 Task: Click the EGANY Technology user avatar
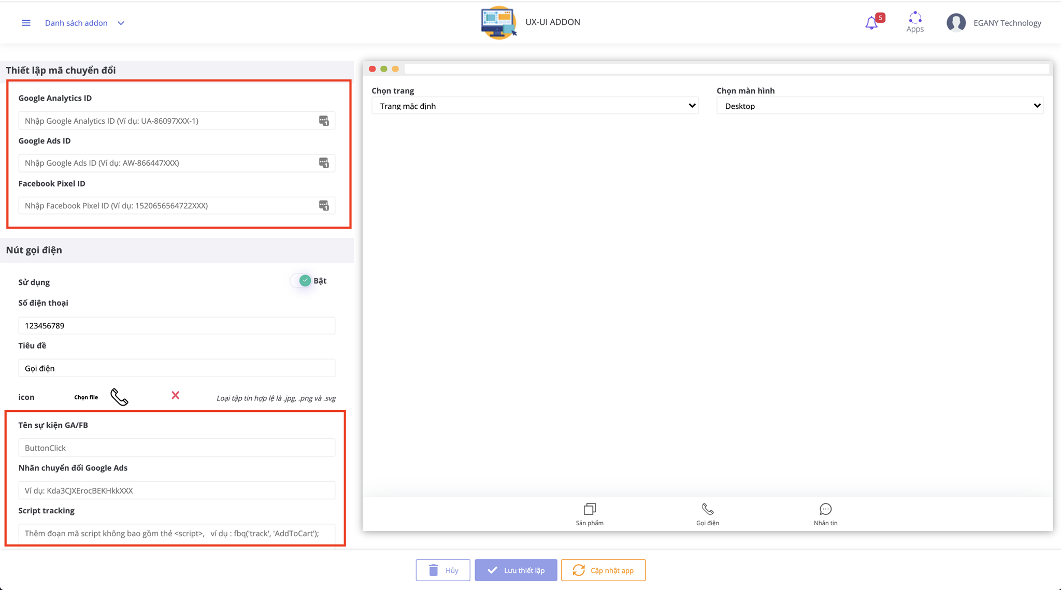coord(956,23)
